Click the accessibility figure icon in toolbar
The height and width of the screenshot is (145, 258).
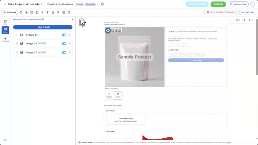coord(47,12)
